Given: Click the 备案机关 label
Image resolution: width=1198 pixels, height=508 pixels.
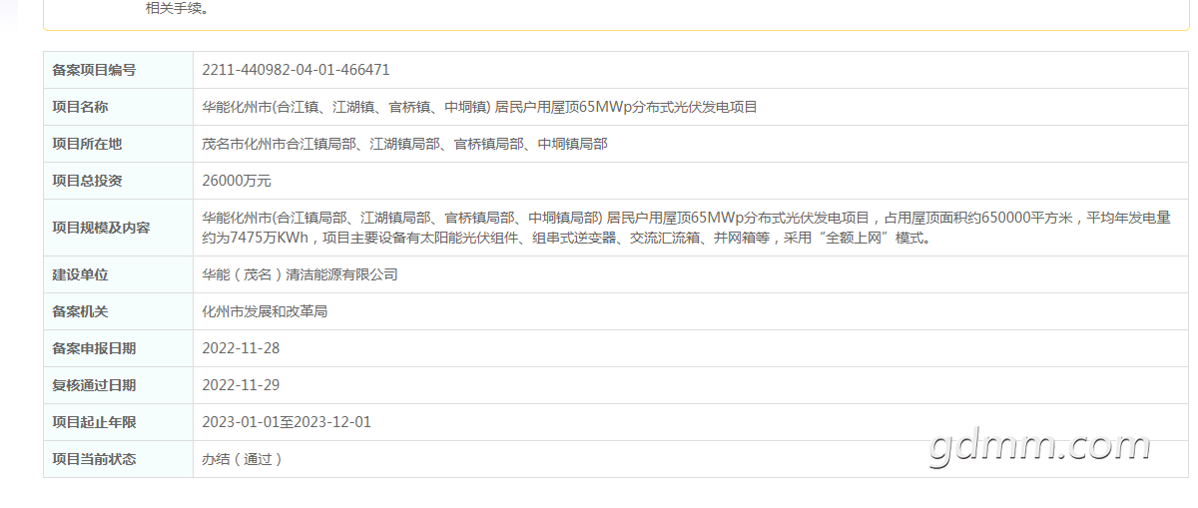Looking at the screenshot, I should click(x=80, y=311).
